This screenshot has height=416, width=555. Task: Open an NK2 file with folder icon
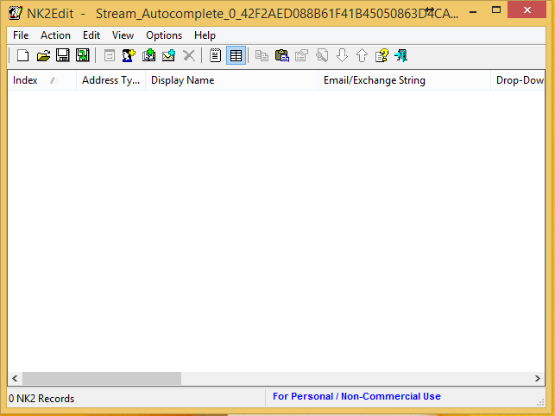click(x=43, y=55)
